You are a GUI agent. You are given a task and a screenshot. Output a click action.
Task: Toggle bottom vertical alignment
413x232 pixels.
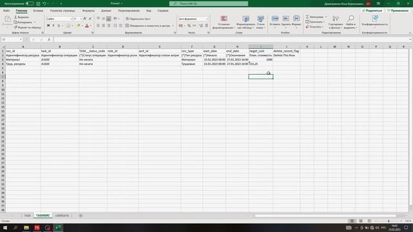click(109, 19)
